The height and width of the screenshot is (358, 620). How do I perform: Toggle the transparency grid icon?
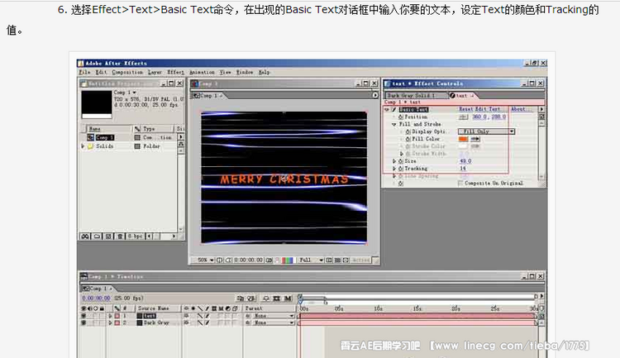[337, 260]
